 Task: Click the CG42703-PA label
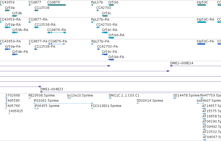click(108, 46)
